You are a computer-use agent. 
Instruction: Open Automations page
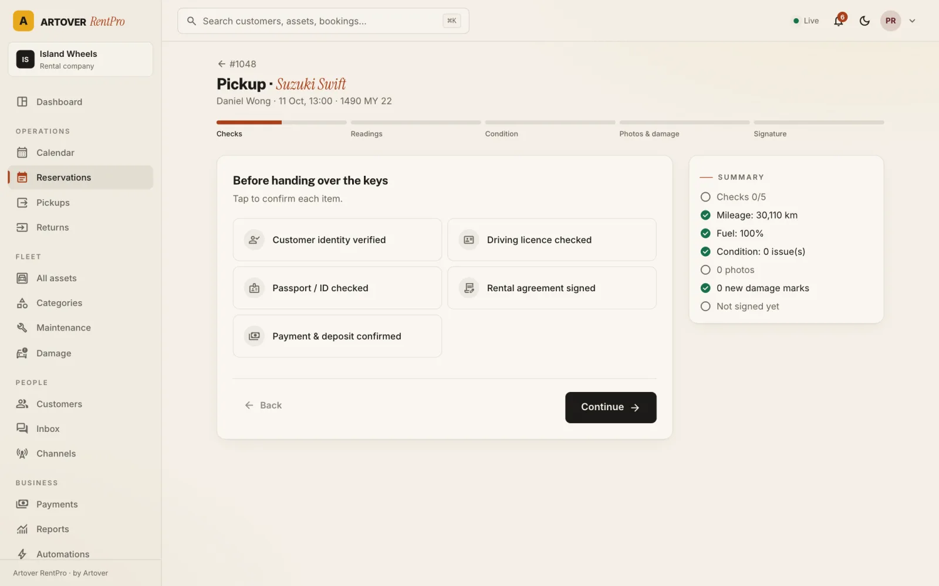(80, 554)
